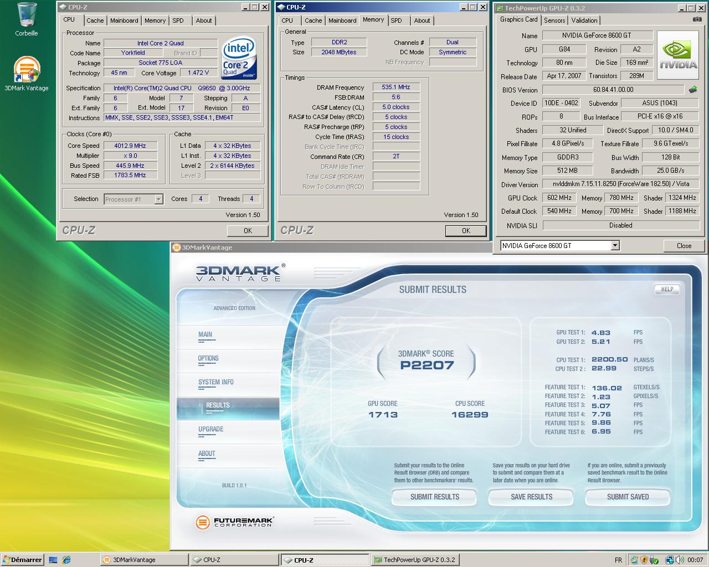Open the graphics card selector dropdown in GPU-Z
This screenshot has width=709, height=567.
[x=615, y=245]
